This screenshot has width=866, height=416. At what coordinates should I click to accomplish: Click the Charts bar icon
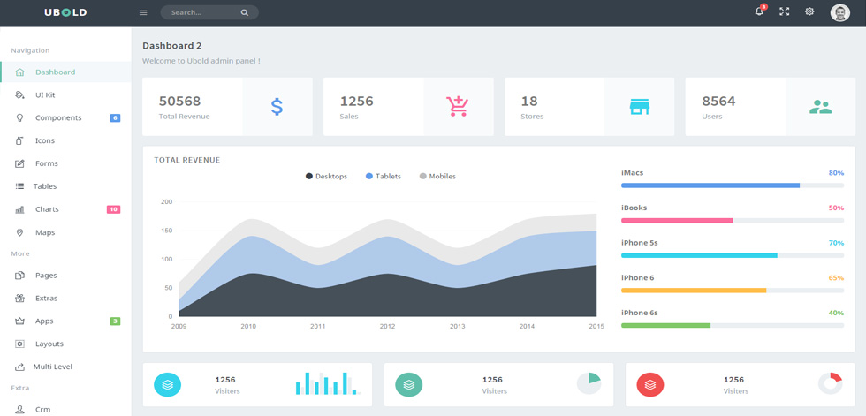pos(19,209)
